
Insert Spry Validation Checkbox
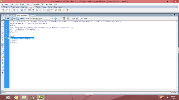tap(63, 10)
